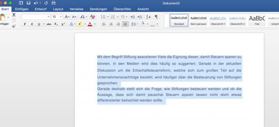Apply the Kein Leerraum style
Image resolution: width=279 pixels, height=127 pixels.
click(198, 20)
